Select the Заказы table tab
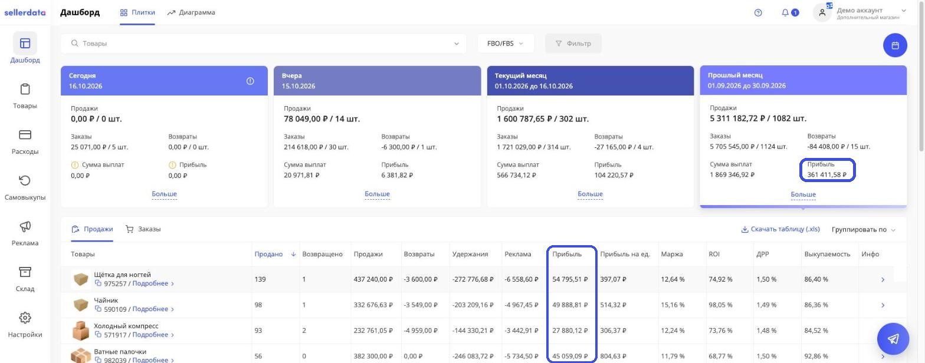This screenshot has width=925, height=363. tap(143, 229)
